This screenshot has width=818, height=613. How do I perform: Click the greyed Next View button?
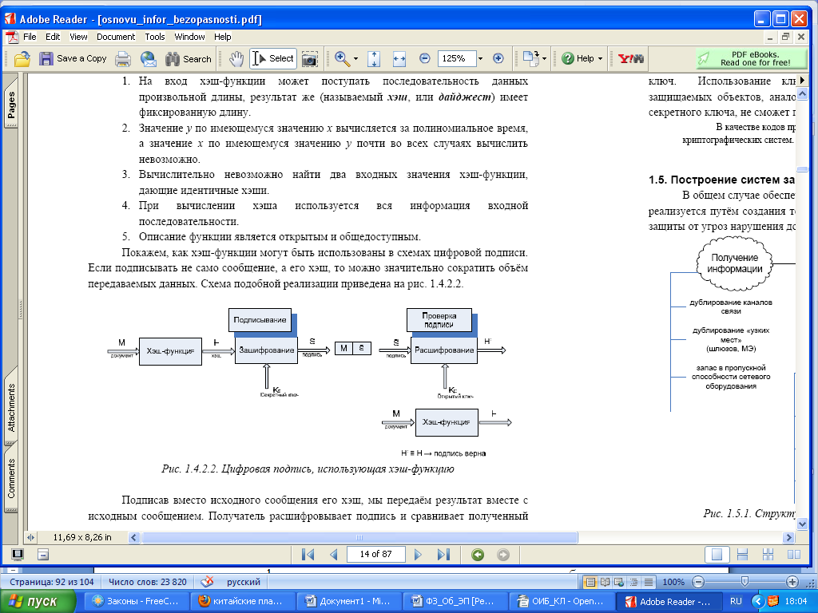click(x=503, y=555)
